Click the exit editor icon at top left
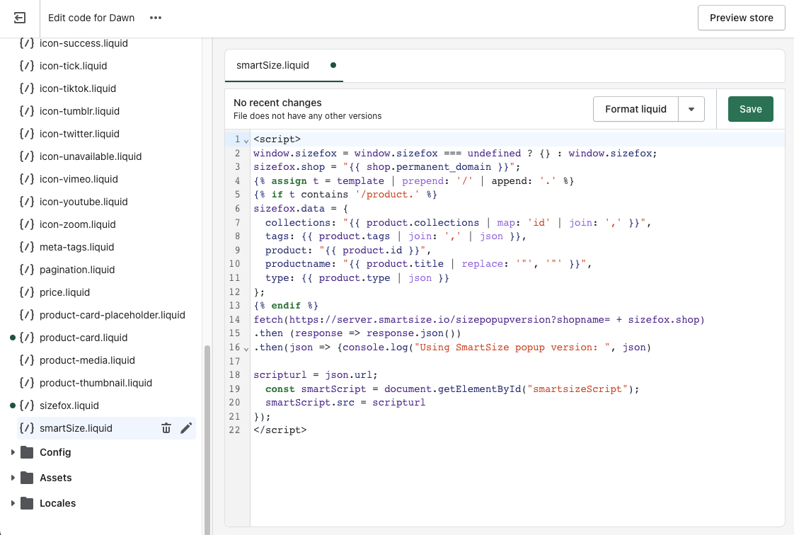 [20, 18]
